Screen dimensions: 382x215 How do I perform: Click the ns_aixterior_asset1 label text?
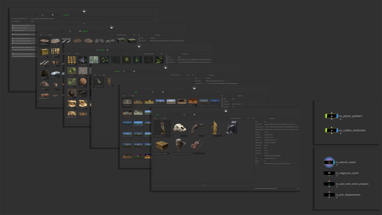[x=346, y=162]
